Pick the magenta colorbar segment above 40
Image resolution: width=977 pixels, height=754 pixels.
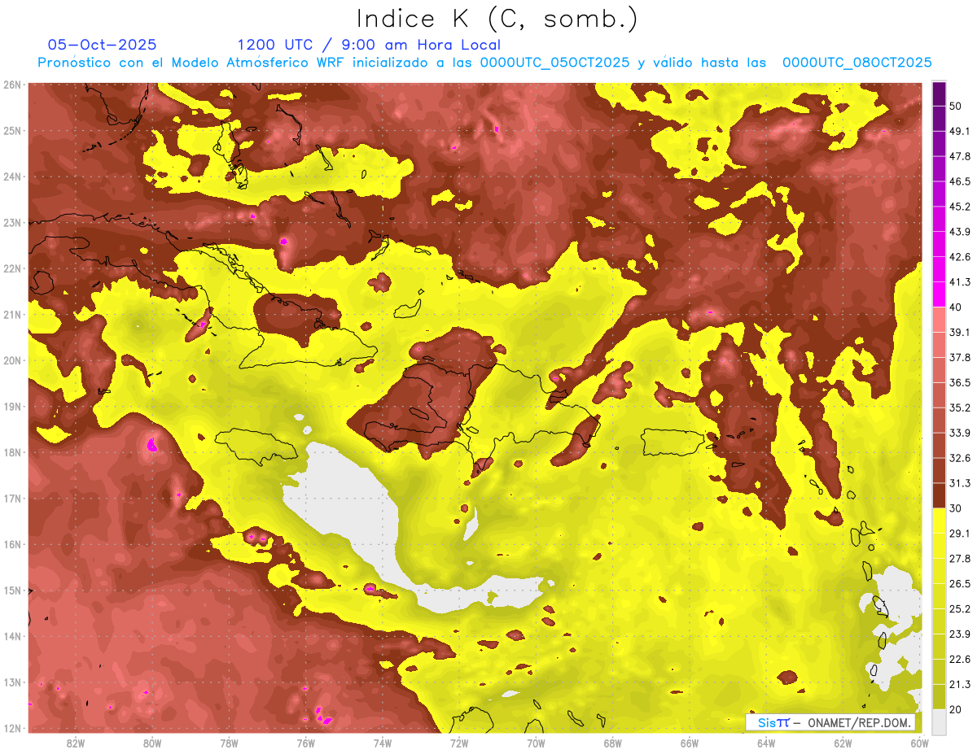[939, 294]
